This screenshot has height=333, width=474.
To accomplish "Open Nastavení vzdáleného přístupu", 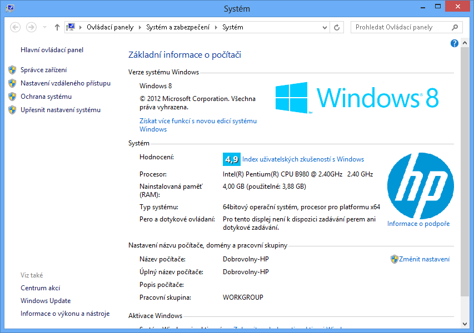I will point(66,83).
